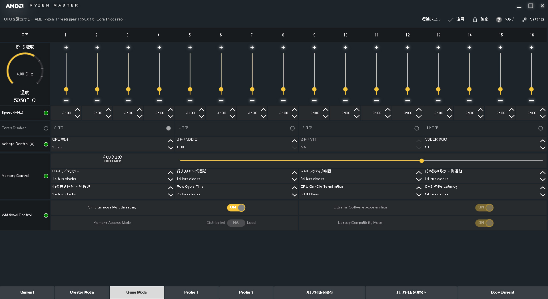Toggle Legacy Compatibility Mode switch
This screenshot has width=548, height=299.
coord(484,223)
